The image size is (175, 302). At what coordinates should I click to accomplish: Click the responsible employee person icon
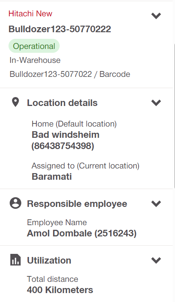point(15,203)
